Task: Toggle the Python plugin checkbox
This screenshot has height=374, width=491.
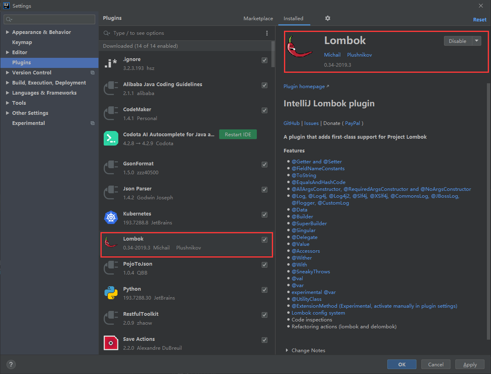Action: click(x=265, y=290)
